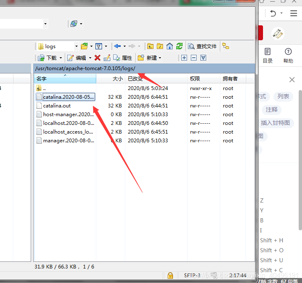This screenshot has width=302, height=283.
Task: Open the session sync icon dropdown arrow
Action: [81, 24]
